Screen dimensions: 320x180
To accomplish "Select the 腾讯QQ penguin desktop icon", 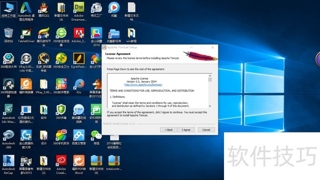I will click(x=44, y=9).
